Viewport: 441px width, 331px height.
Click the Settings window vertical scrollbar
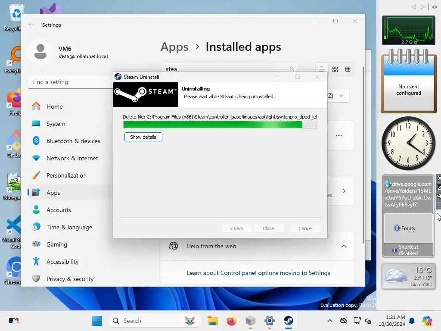(x=363, y=155)
